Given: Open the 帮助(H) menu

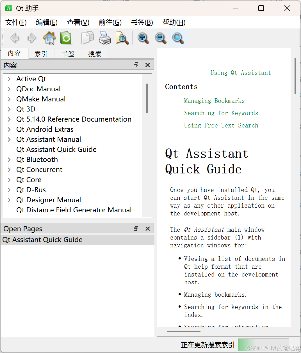Looking at the screenshot, I should (x=174, y=22).
